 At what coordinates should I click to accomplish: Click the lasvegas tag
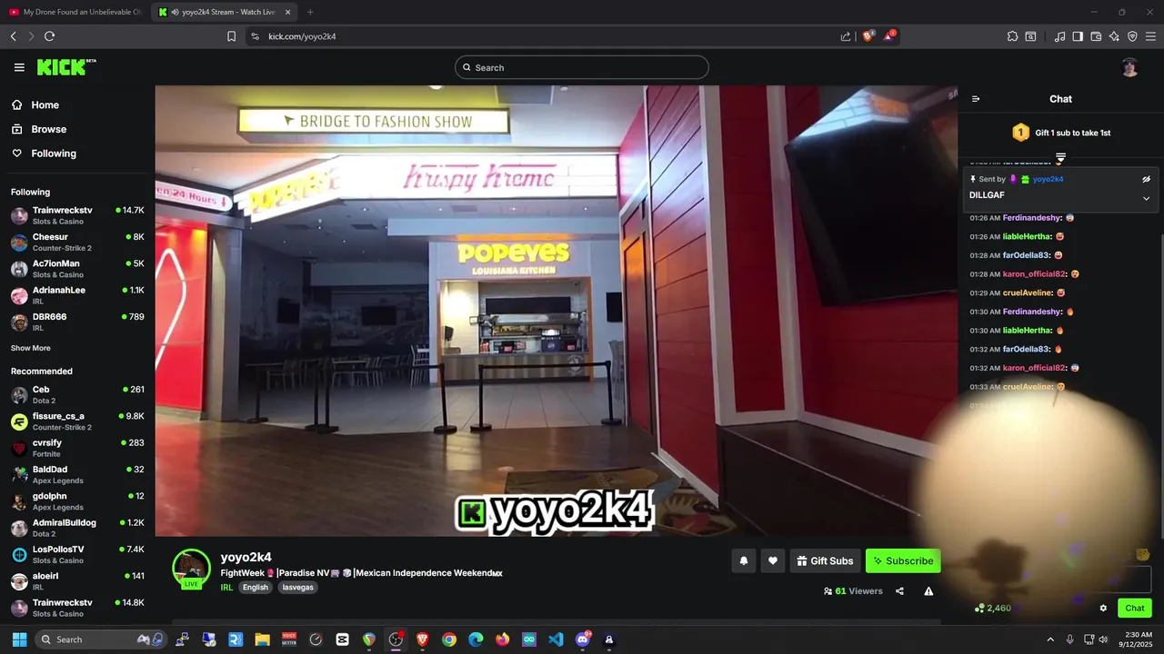tap(298, 588)
